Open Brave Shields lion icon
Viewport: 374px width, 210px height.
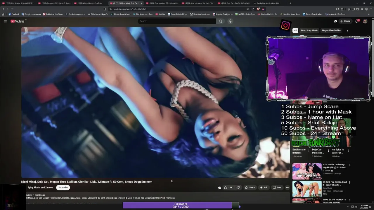coord(258,9)
